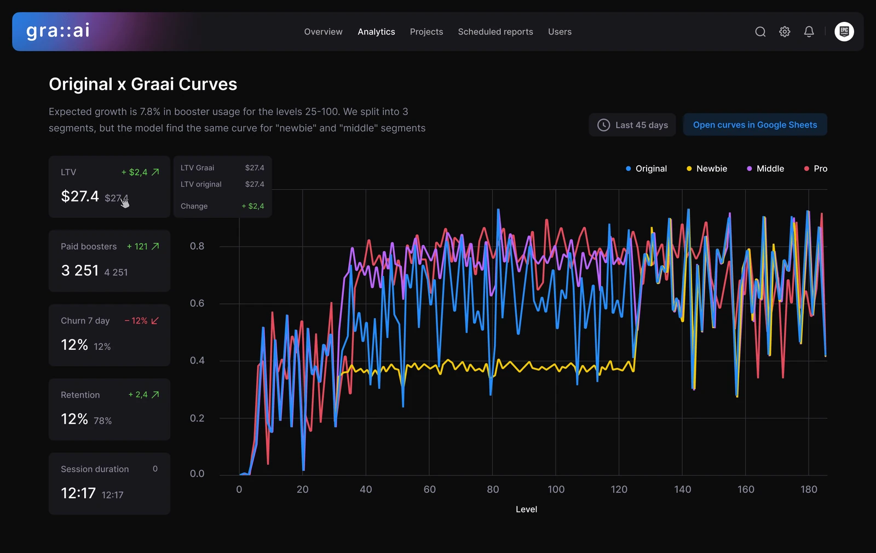Screen dimensions: 876x553
Task: Switch to the Analytics tab
Action: click(376, 32)
